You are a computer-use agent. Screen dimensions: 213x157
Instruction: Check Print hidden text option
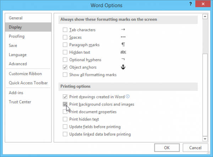[x=65, y=119]
